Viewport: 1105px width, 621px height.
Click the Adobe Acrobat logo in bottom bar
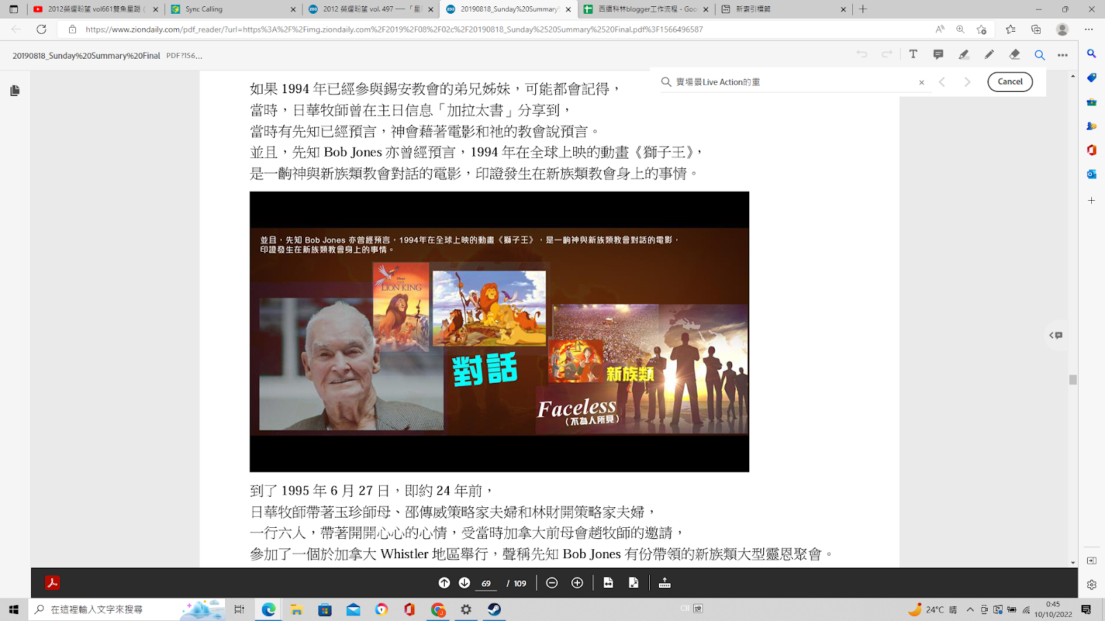(52, 583)
